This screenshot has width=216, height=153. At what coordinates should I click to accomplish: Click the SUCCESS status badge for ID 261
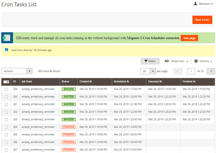pos(68,104)
